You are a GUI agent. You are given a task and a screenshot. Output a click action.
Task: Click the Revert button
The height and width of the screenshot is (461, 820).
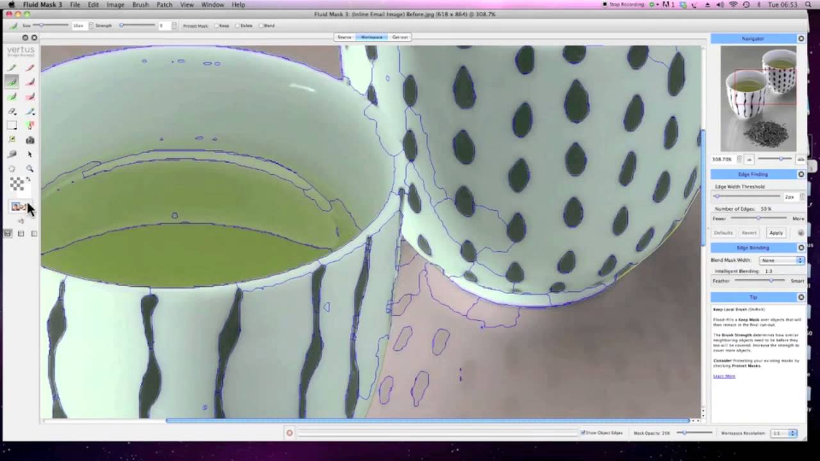click(x=749, y=233)
